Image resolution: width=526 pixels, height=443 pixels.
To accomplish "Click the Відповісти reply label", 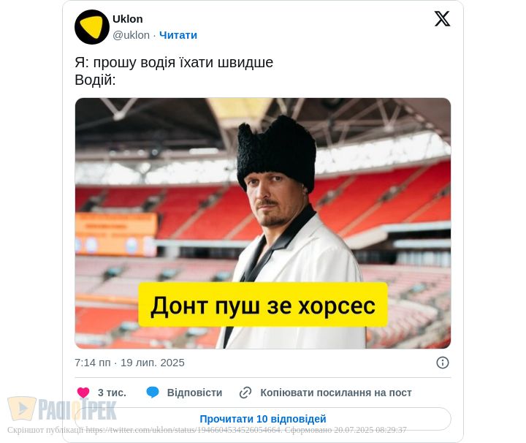I will coord(194,393).
